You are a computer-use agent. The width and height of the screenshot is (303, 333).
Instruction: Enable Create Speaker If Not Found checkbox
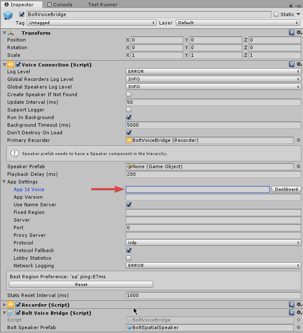(x=129, y=94)
